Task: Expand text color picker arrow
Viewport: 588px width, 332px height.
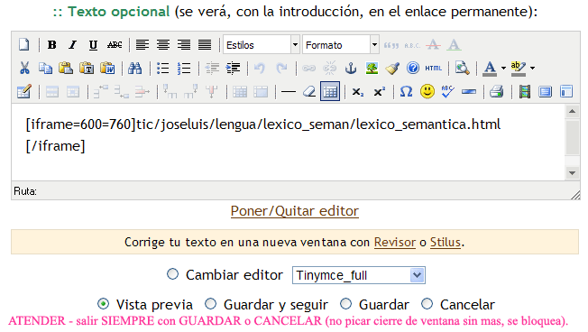Action: pyautogui.click(x=503, y=69)
